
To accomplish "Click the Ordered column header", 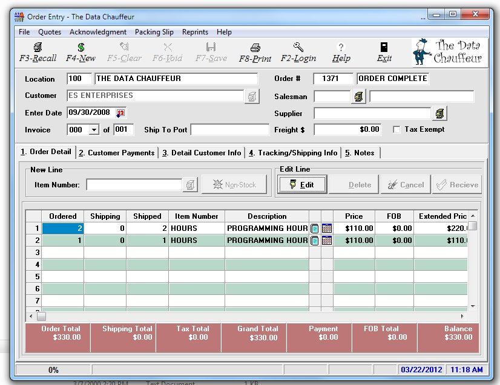I will click(63, 216).
